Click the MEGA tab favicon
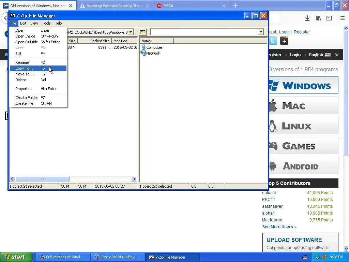The image size is (349, 262). pos(159,6)
